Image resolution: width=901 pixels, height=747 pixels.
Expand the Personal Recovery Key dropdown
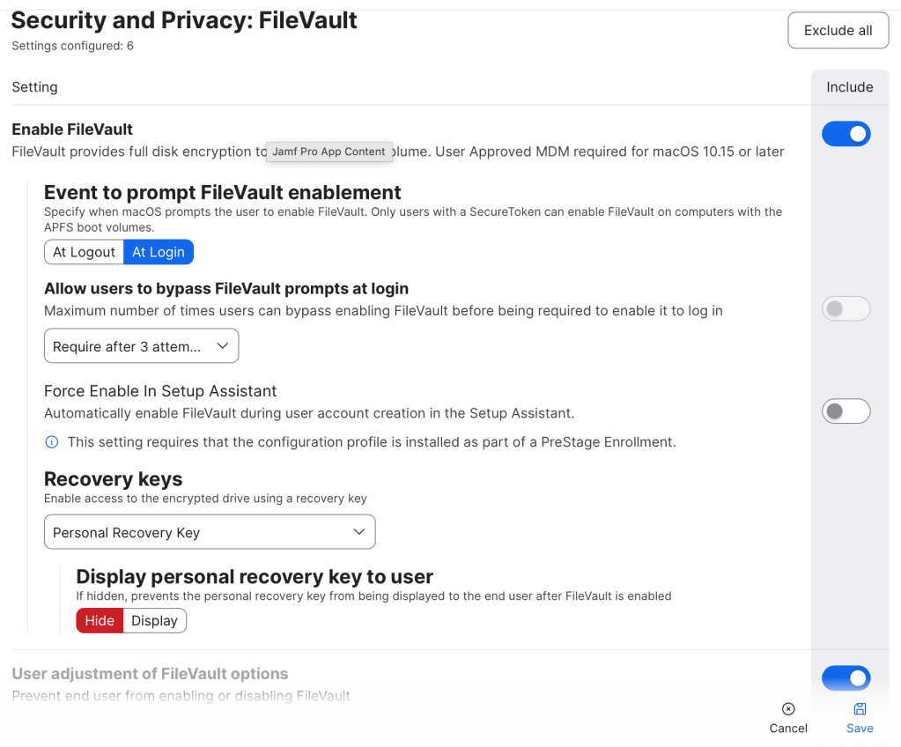coord(210,532)
